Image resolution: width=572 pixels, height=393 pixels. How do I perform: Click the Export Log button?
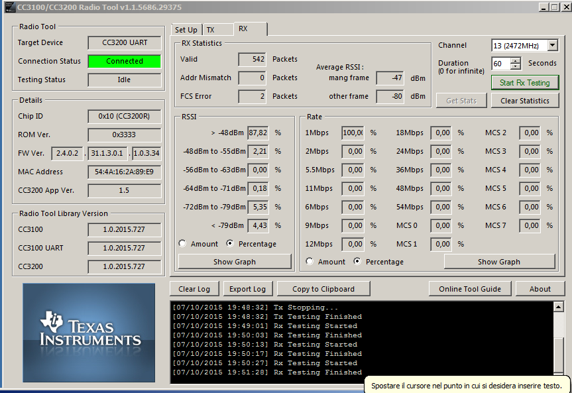(247, 289)
